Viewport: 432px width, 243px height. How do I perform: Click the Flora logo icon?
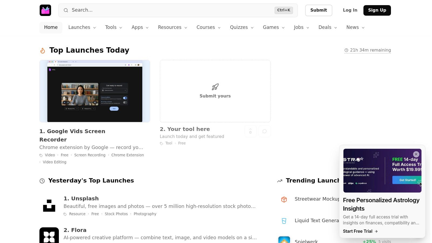pos(49,235)
